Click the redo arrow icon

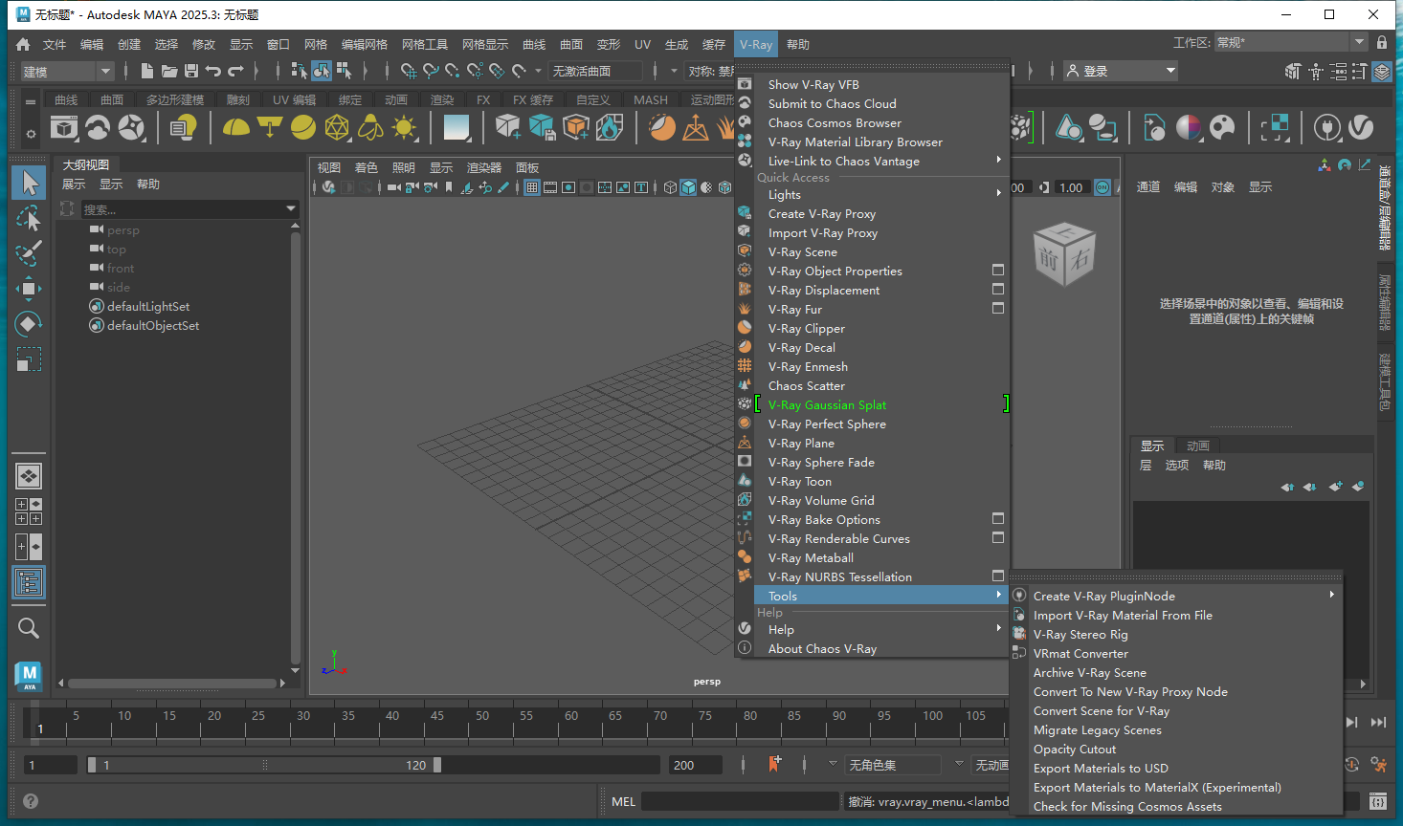235,71
